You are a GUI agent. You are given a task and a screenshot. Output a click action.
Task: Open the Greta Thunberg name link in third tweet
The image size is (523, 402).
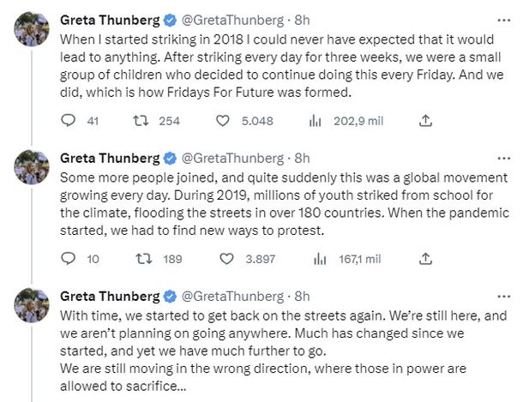coord(110,296)
